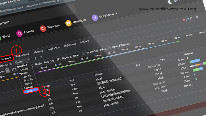Click the More Menu filter icon
Viewport: 206px width, 116px height.
coord(95,17)
